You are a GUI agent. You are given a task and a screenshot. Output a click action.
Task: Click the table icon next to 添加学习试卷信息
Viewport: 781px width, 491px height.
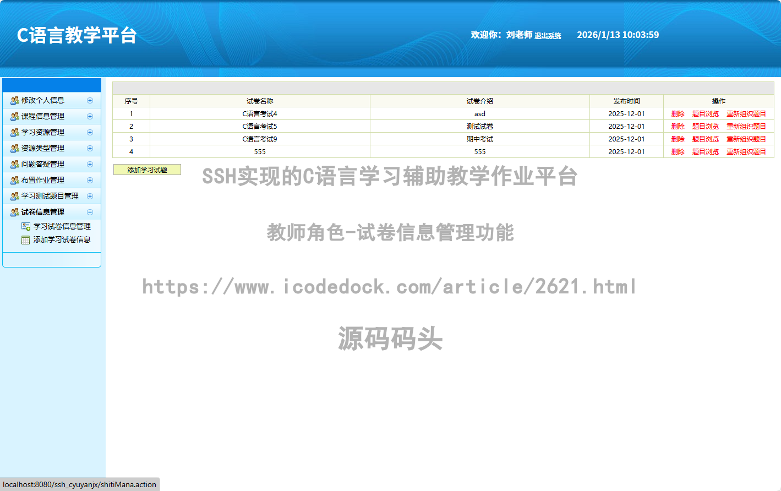26,240
